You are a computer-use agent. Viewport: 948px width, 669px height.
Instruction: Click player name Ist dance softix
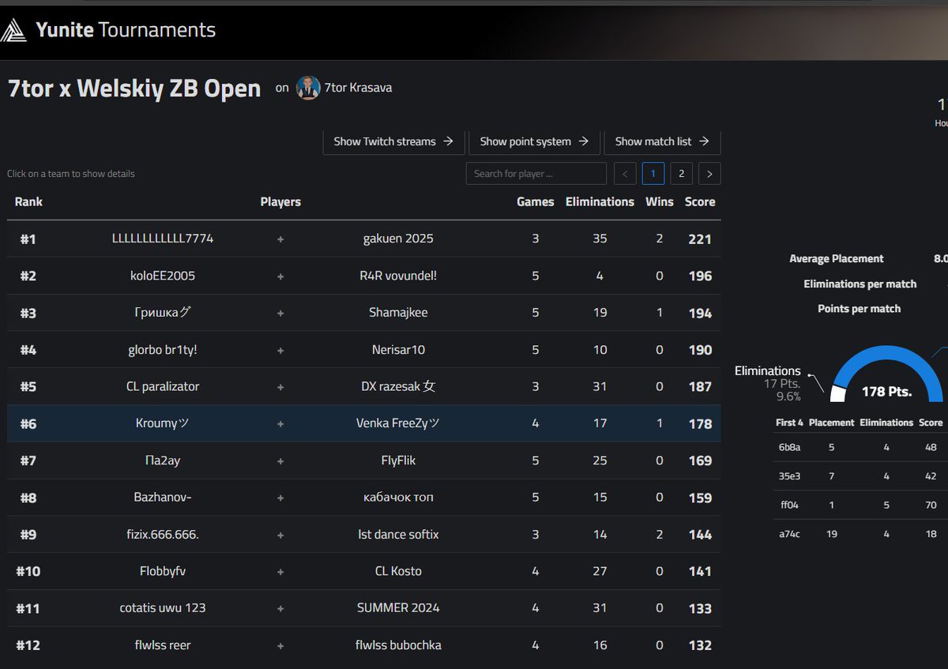pyautogui.click(x=398, y=534)
